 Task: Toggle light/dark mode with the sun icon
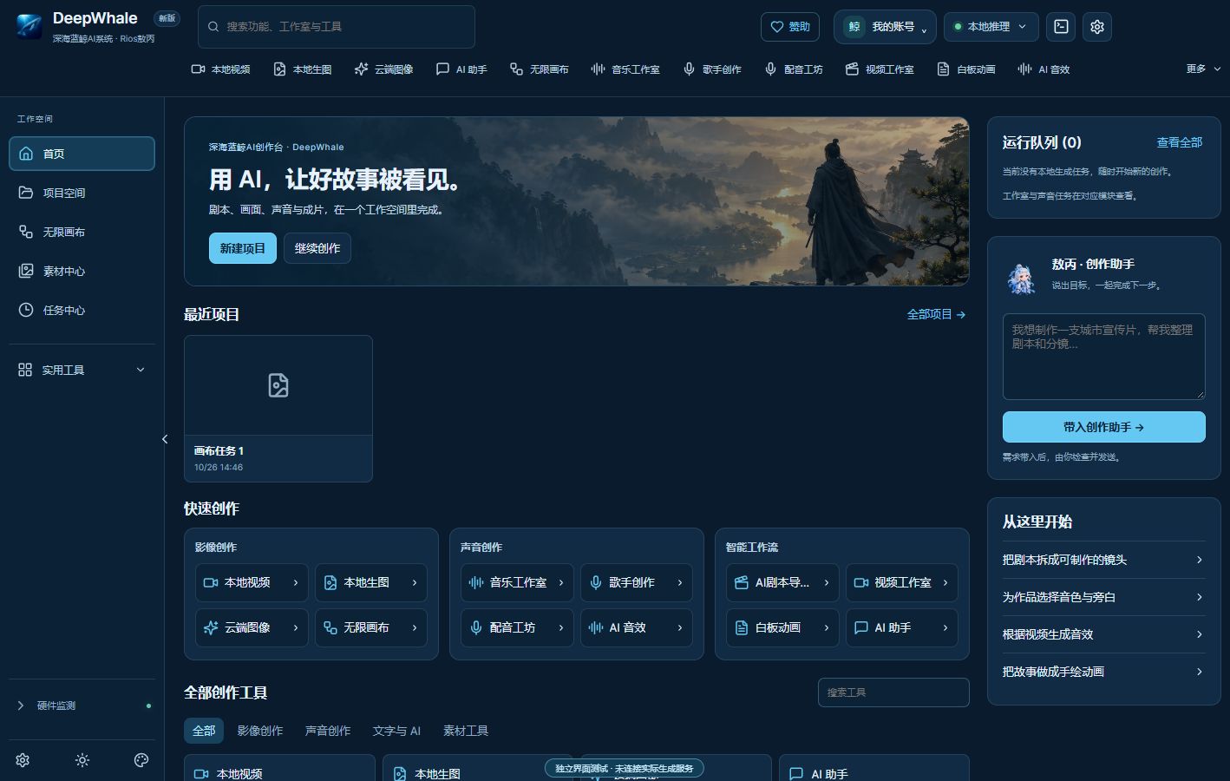point(82,760)
